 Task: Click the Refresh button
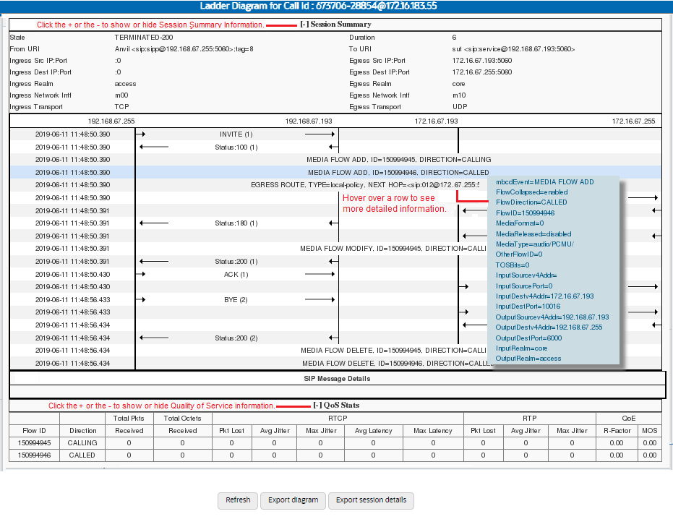click(237, 500)
